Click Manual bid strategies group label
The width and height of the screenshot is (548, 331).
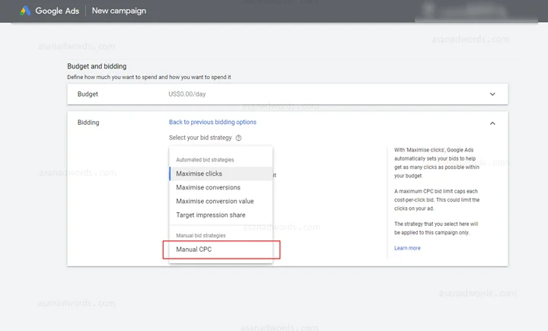pyautogui.click(x=201, y=236)
